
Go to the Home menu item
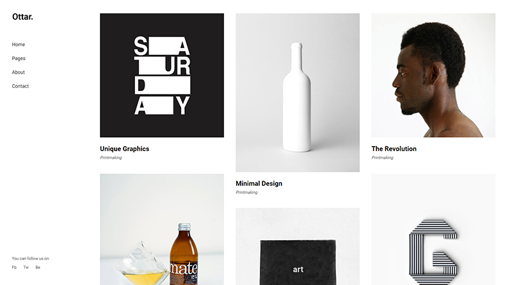click(x=19, y=44)
